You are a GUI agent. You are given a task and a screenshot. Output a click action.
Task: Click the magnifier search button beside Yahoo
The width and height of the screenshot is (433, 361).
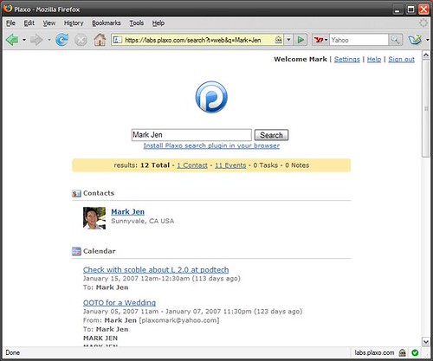[x=395, y=40]
